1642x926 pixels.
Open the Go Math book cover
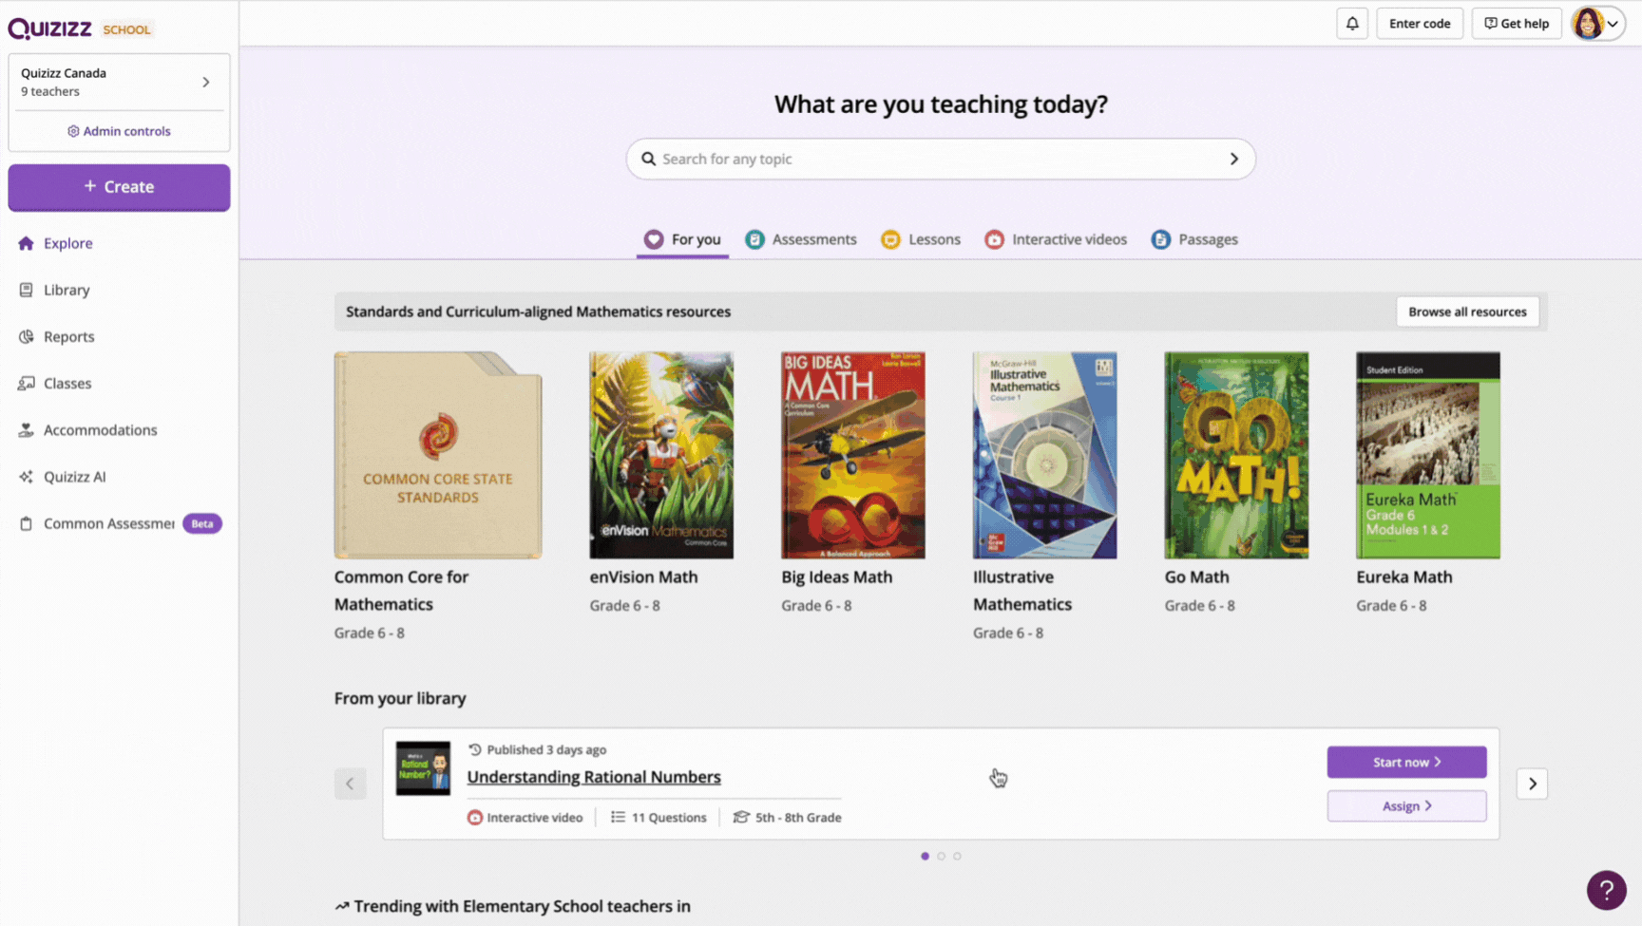click(x=1236, y=455)
